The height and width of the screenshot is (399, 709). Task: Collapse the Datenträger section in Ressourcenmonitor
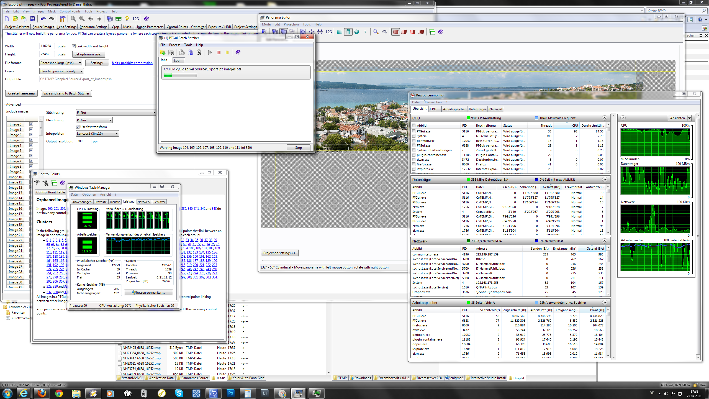[x=605, y=180]
